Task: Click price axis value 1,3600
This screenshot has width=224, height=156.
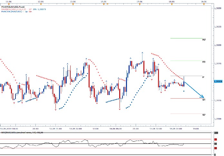Action: click(218, 45)
